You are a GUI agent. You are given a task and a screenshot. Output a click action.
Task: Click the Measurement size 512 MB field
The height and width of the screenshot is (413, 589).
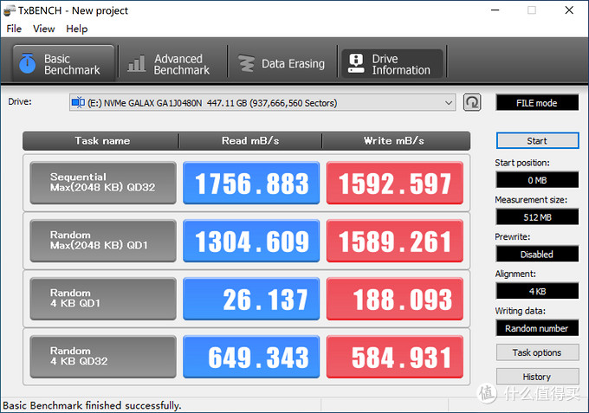[536, 217]
